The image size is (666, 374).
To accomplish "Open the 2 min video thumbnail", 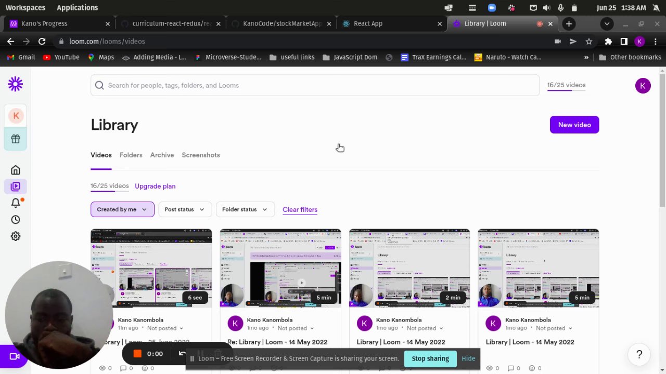I will pyautogui.click(x=409, y=269).
